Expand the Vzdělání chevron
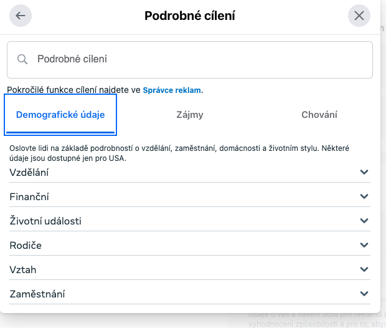 coord(364,172)
